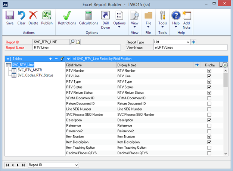The height and width of the screenshot is (171, 233).
Task: Check Display for Return Document ID
Action: pos(209,104)
